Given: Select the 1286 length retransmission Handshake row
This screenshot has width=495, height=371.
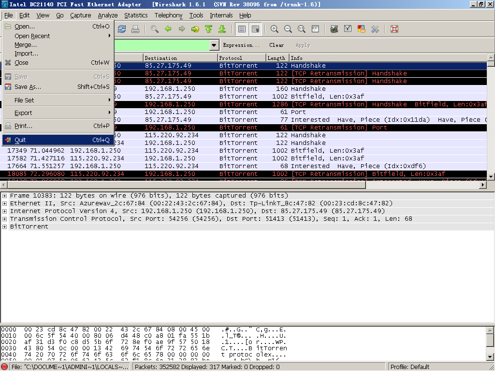Looking at the screenshot, I should [300, 104].
